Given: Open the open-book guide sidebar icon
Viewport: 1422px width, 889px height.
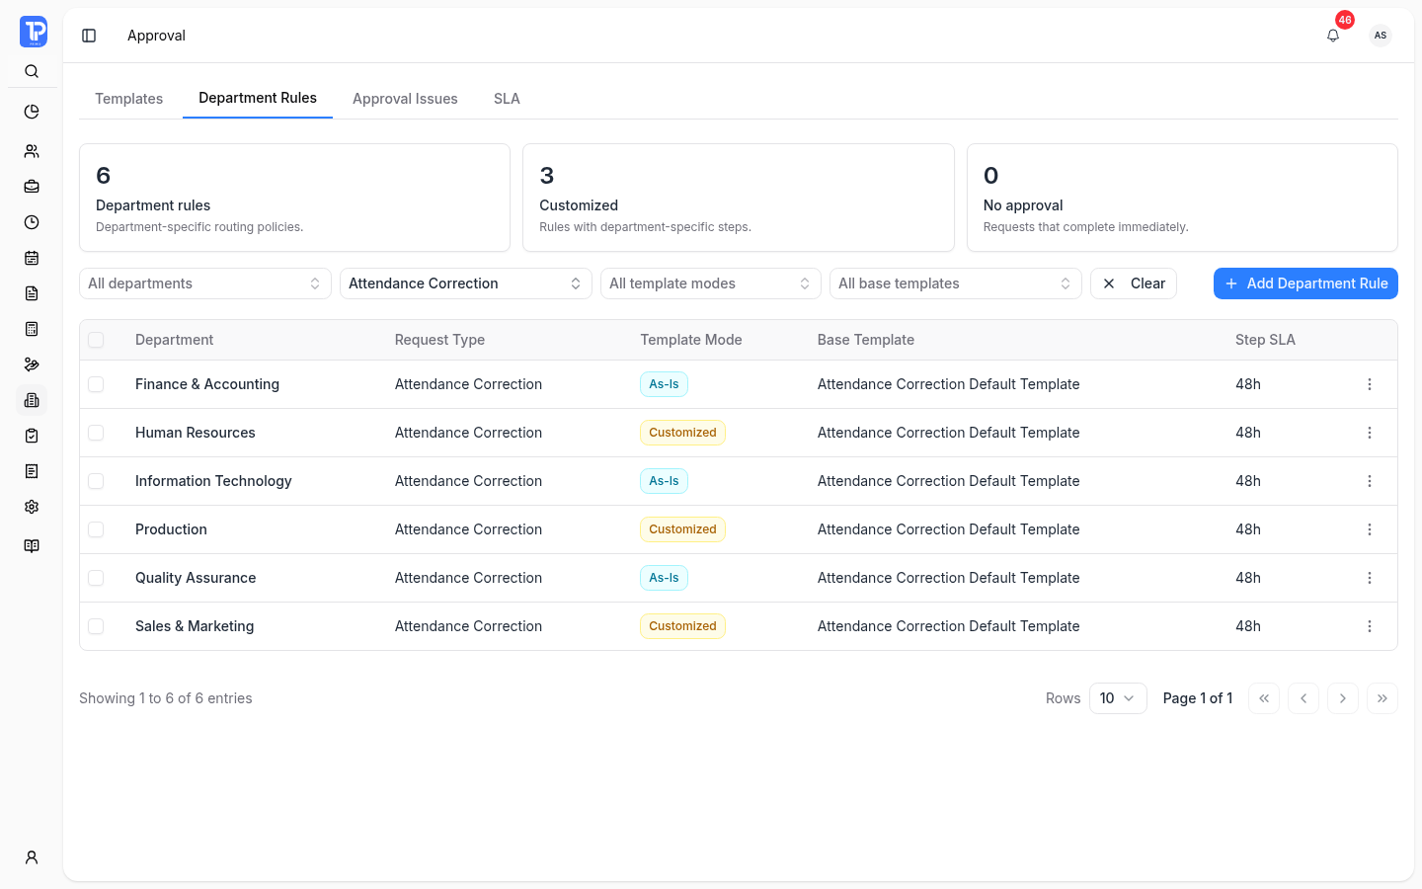Looking at the screenshot, I should 32,546.
